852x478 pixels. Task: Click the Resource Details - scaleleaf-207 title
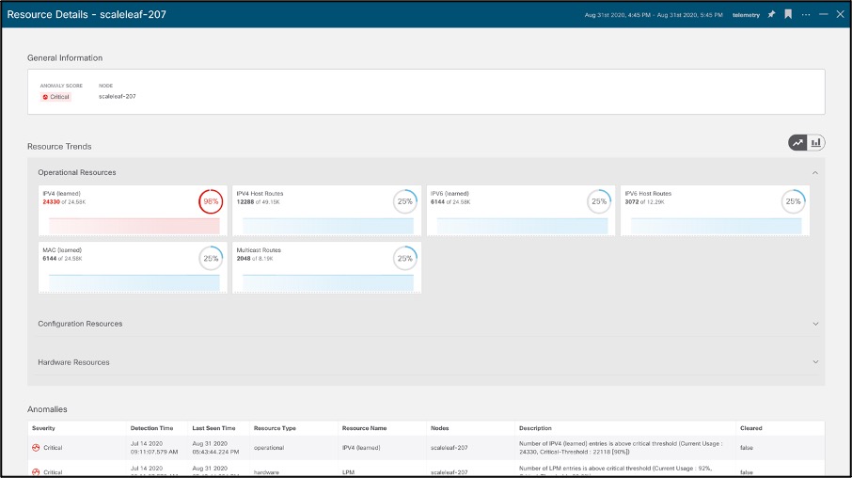coord(87,15)
